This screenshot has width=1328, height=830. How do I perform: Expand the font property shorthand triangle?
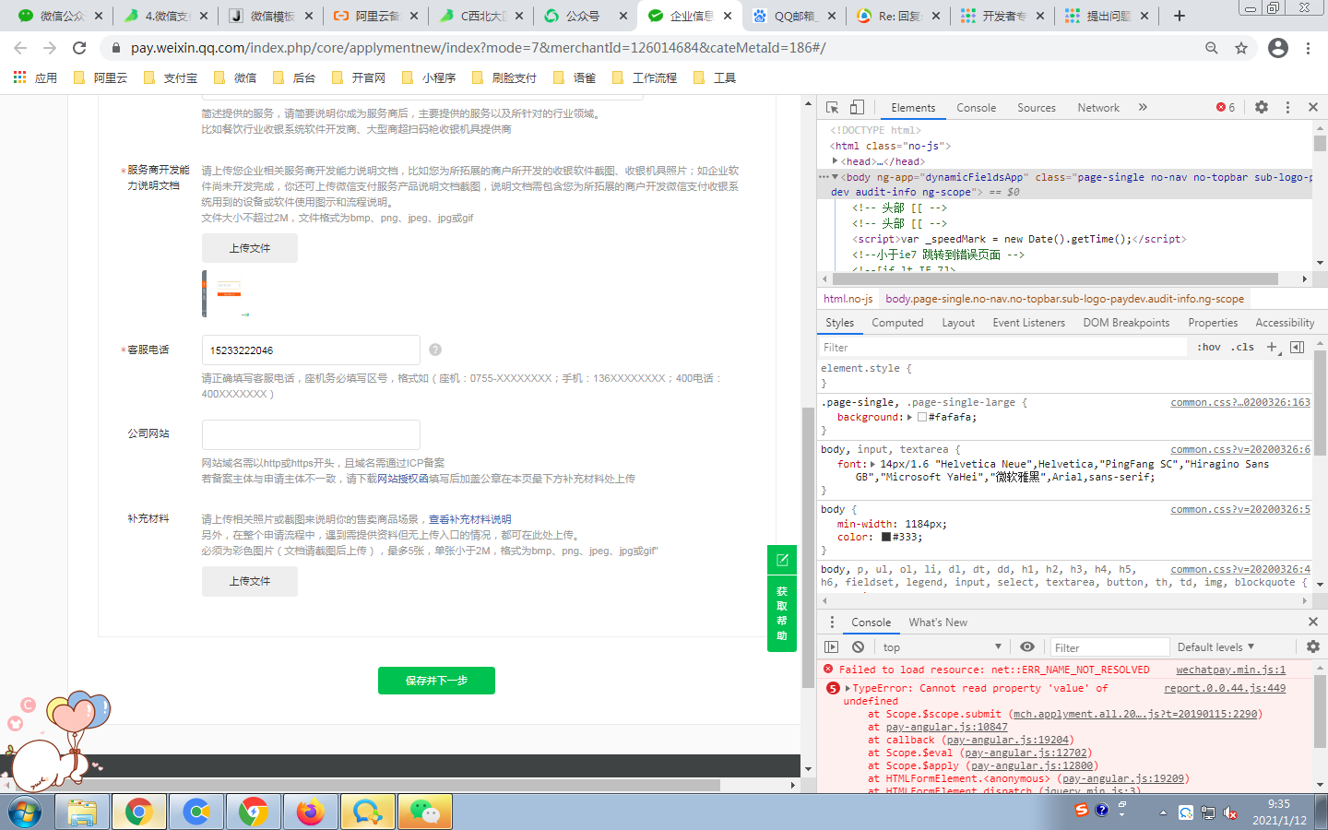[872, 464]
